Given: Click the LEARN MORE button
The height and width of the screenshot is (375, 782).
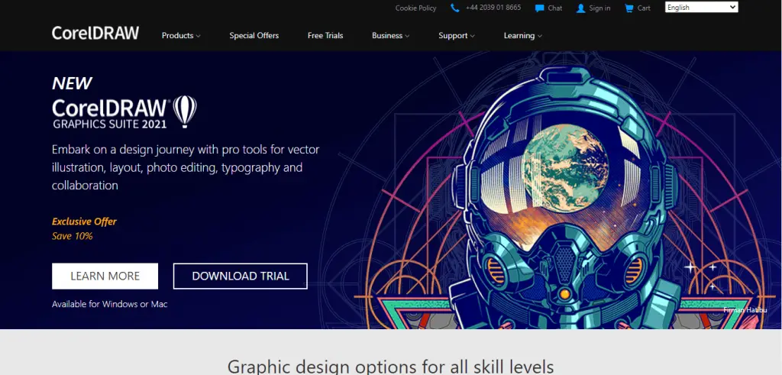Looking at the screenshot, I should (x=105, y=276).
